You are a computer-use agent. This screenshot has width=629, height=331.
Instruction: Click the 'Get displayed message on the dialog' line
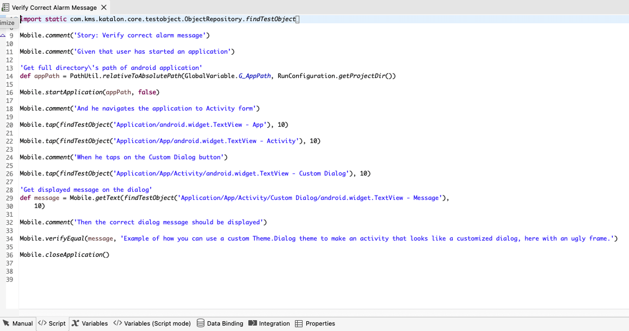click(86, 190)
